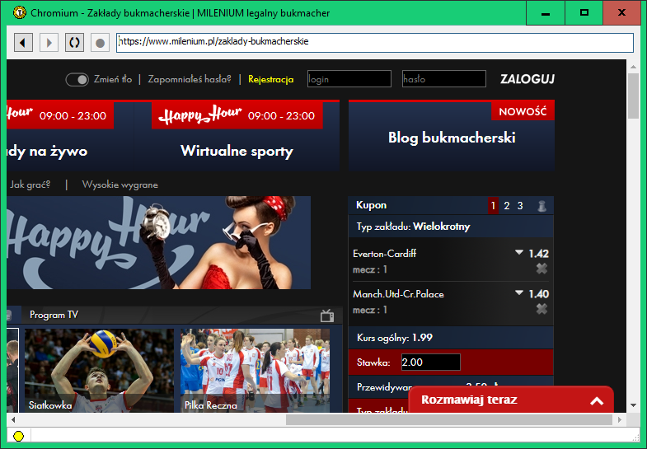Viewport: 647px width, 449px height.
Task: Click the vertical scrollbar thumb
Action: pyautogui.click(x=633, y=96)
